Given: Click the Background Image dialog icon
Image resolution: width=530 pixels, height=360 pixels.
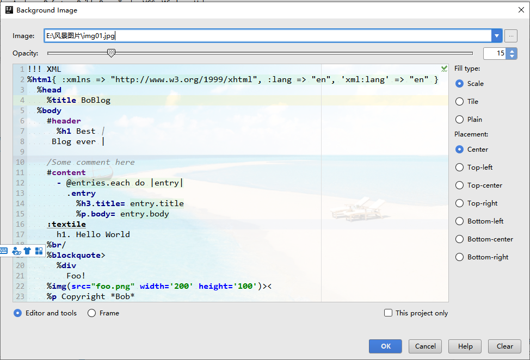Looking at the screenshot, I should (10, 10).
